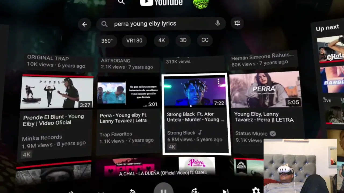Start voice search with the microphone icon

(218, 23)
